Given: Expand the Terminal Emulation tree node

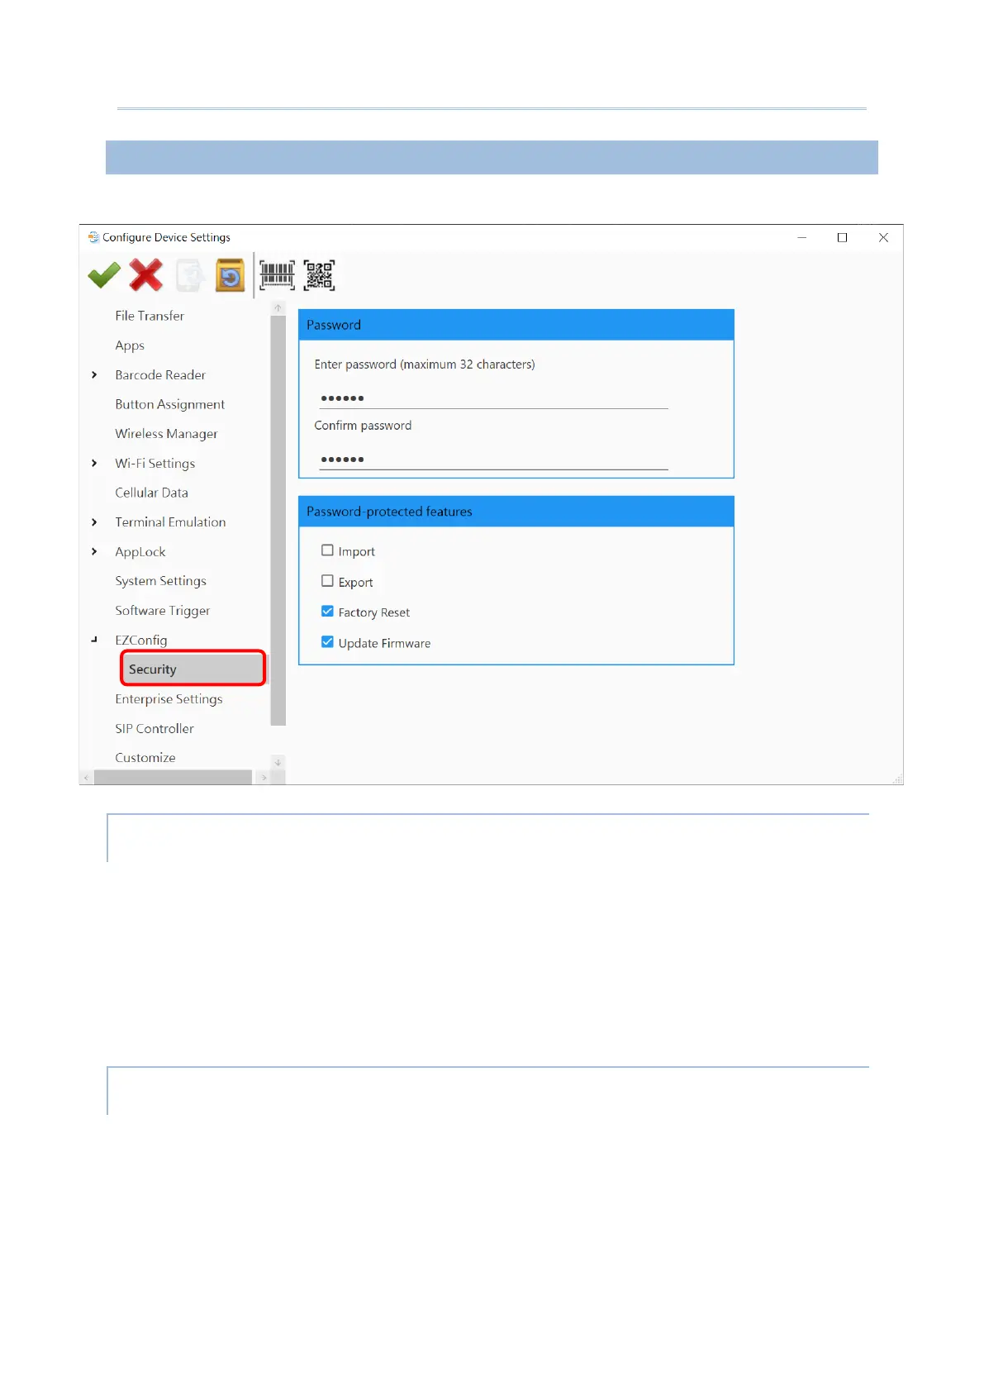Looking at the screenshot, I should [94, 522].
